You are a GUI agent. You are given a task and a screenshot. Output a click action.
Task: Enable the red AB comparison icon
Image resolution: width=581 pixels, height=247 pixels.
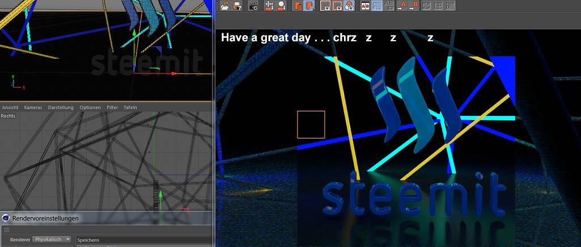(x=365, y=6)
